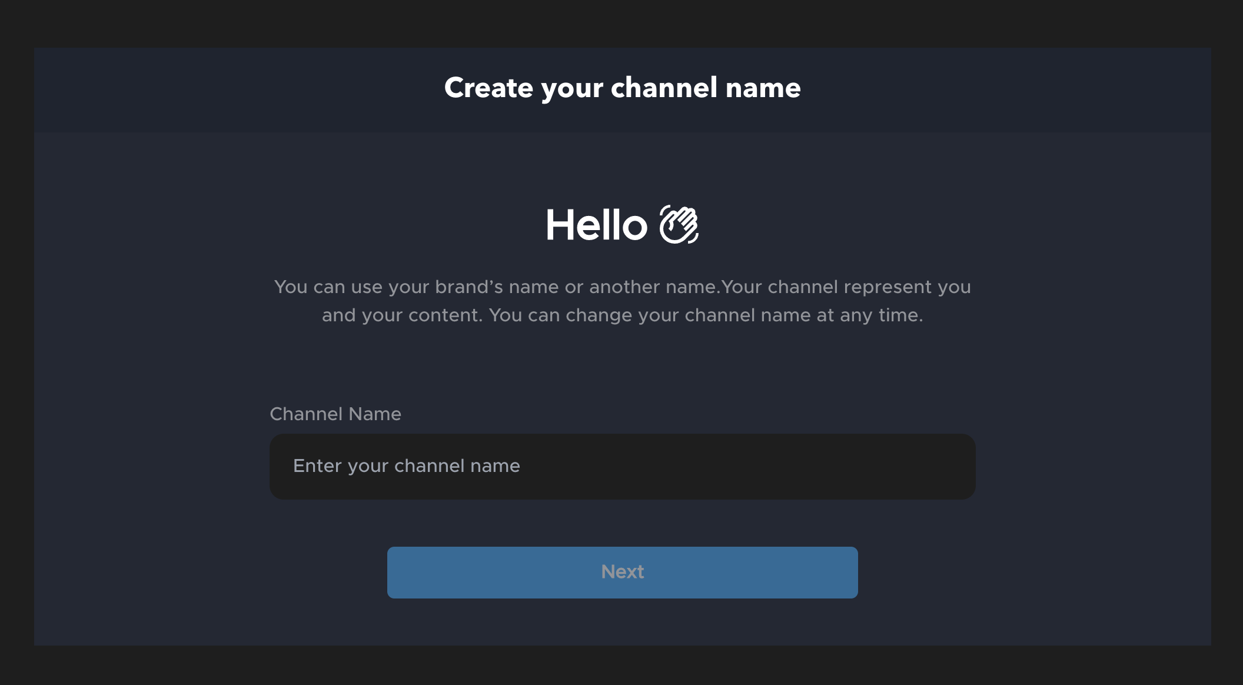The image size is (1243, 685).
Task: Click the at any time text
Action: 869,315
